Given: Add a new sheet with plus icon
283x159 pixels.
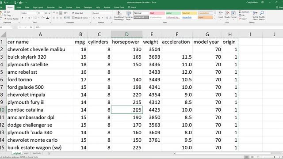Looking at the screenshot, I should point(49,153).
